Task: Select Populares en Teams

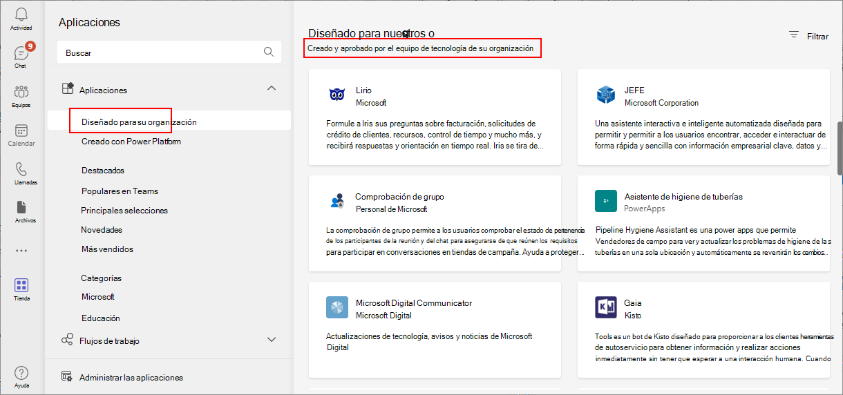Action: coord(120,191)
